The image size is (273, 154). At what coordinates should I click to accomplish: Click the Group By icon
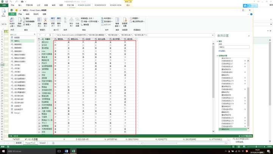coord(77,20)
